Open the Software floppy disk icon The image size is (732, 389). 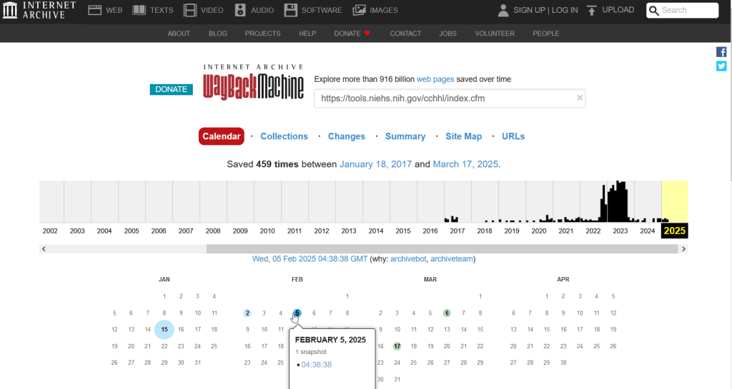290,11
